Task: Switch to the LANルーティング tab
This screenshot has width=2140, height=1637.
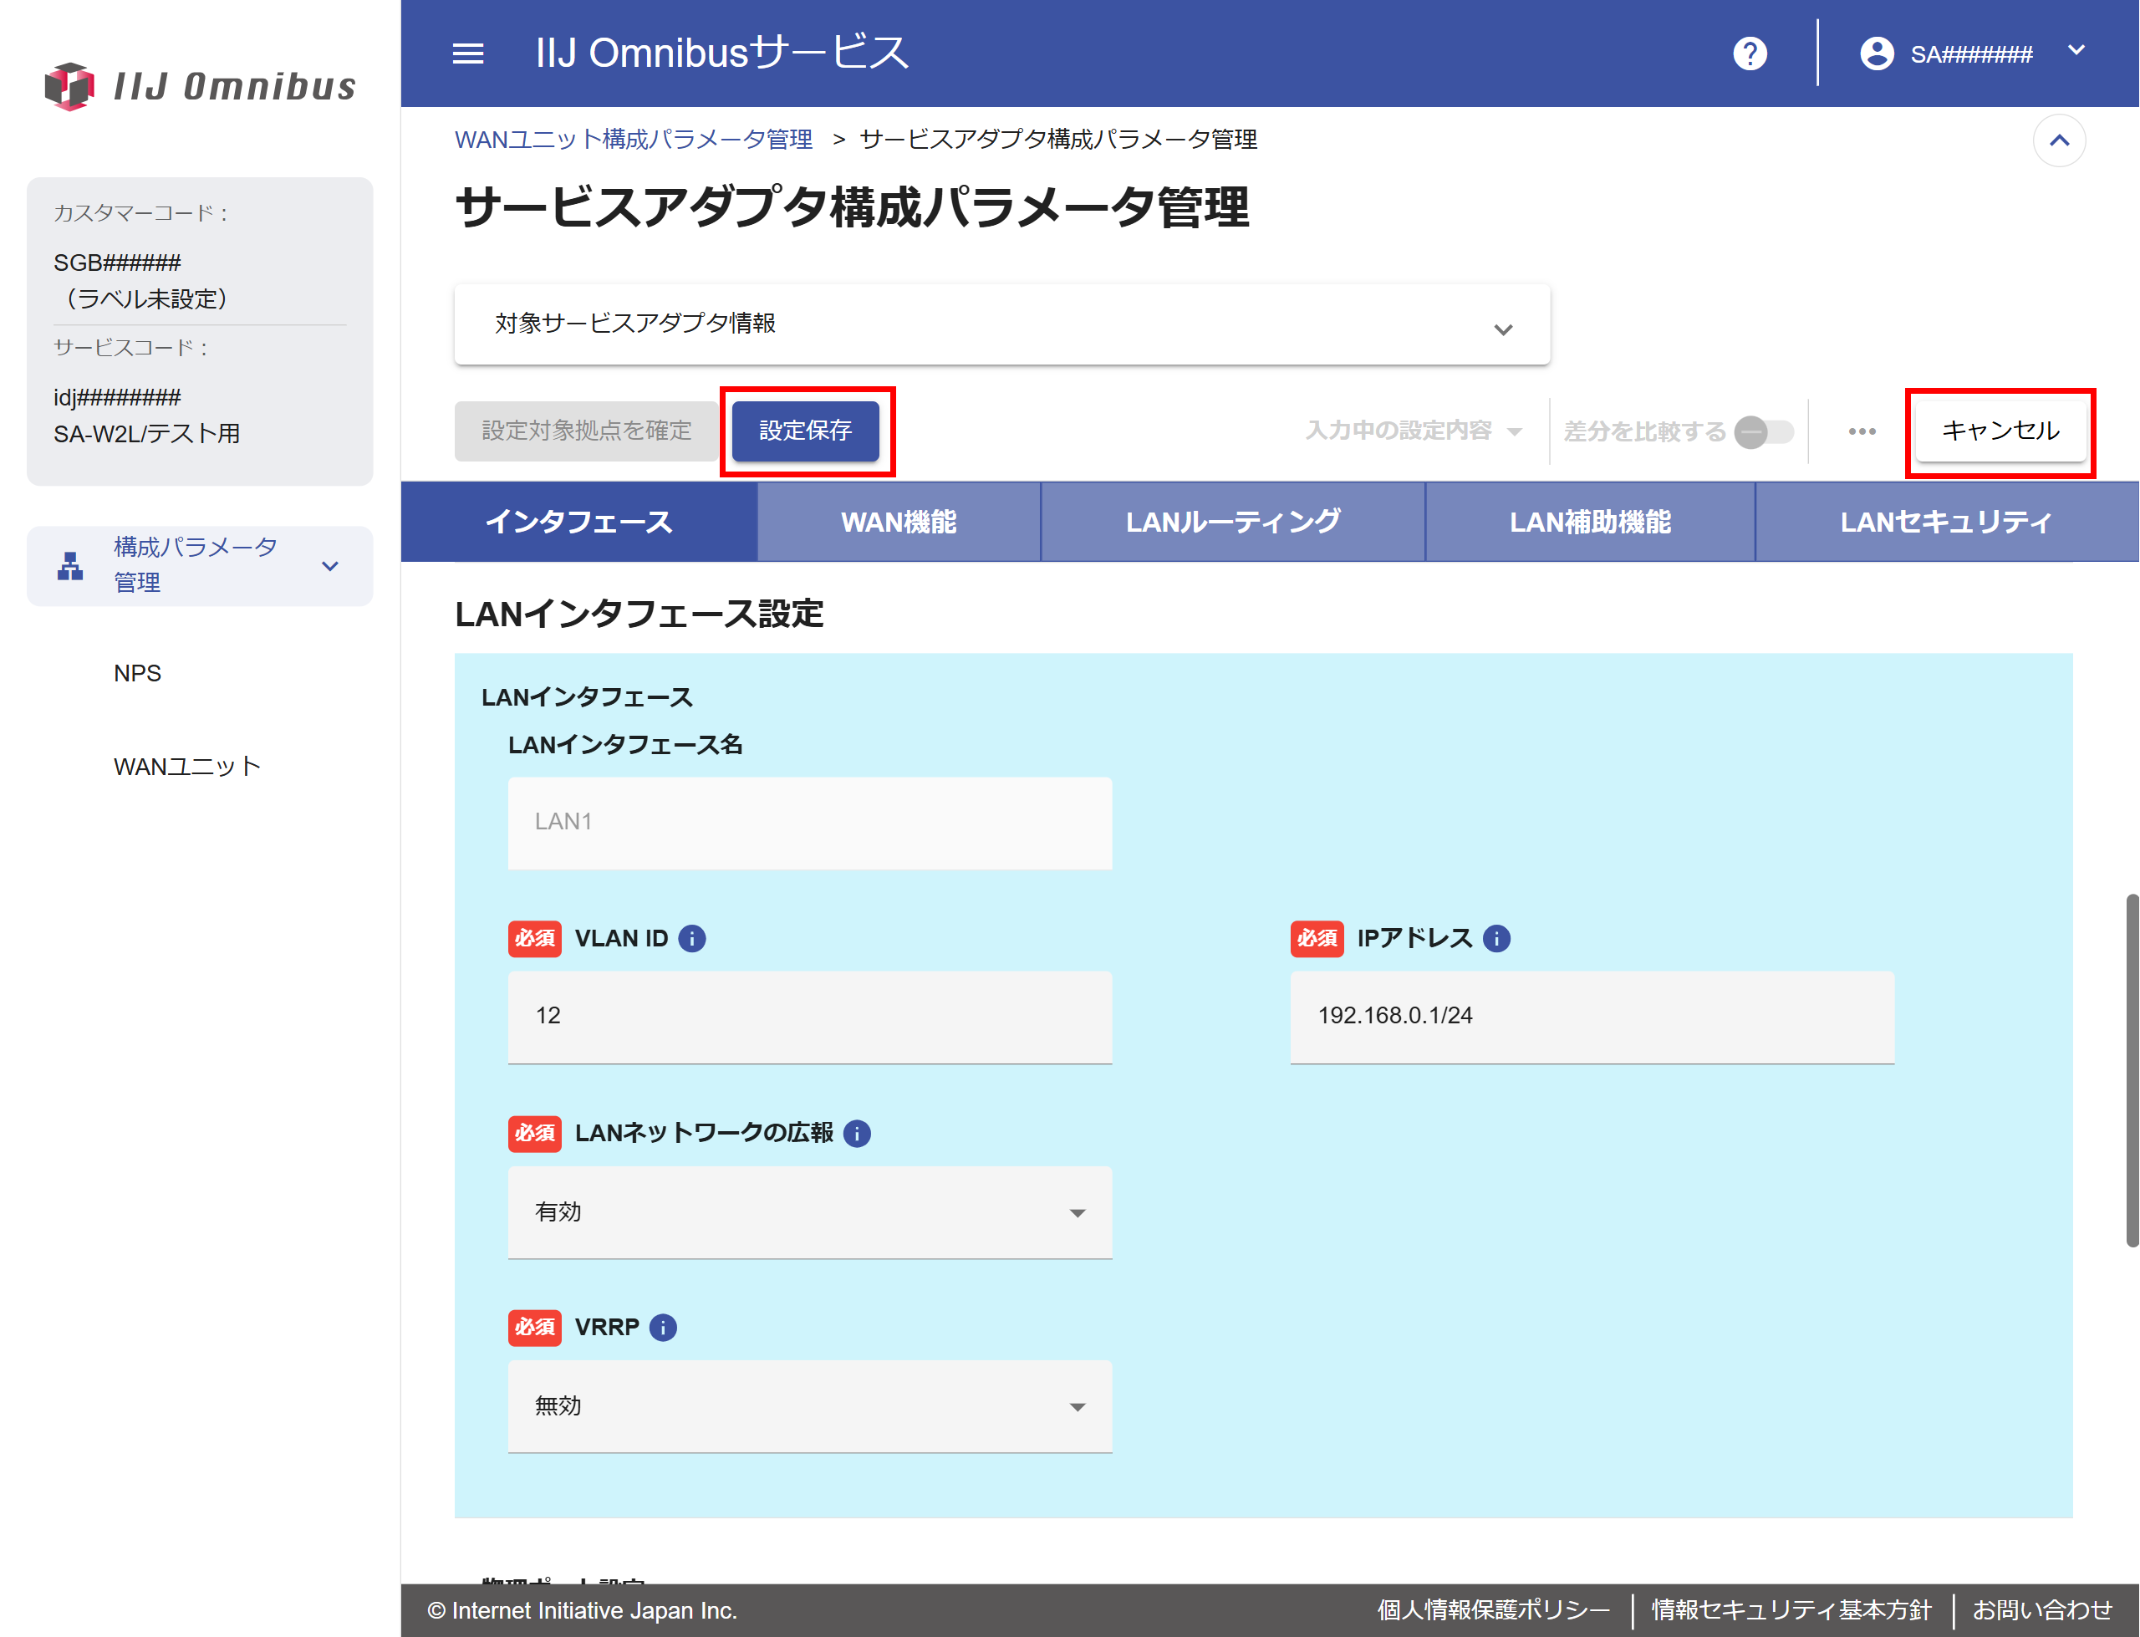Action: tap(1232, 523)
